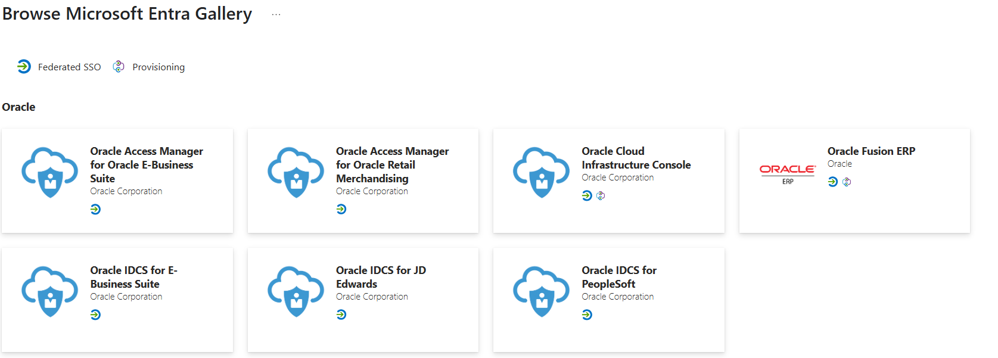
Task: Click Oracle Corporation under Access Manager E-Business Suite
Action: [x=126, y=191]
